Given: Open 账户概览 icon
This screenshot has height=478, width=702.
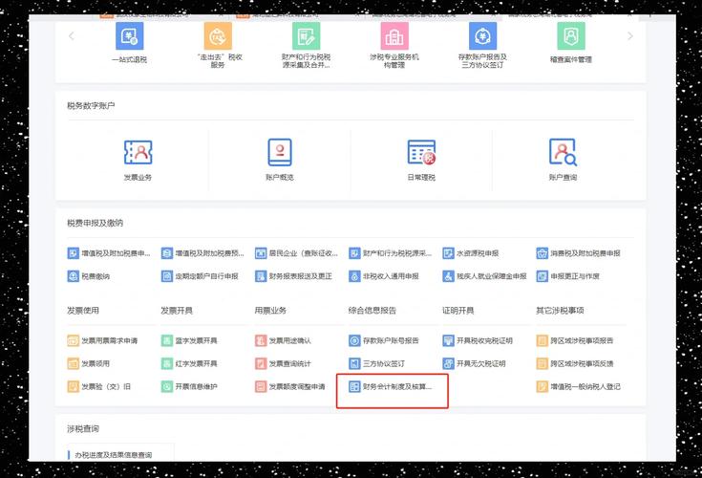Looking at the screenshot, I should pyautogui.click(x=280, y=152).
